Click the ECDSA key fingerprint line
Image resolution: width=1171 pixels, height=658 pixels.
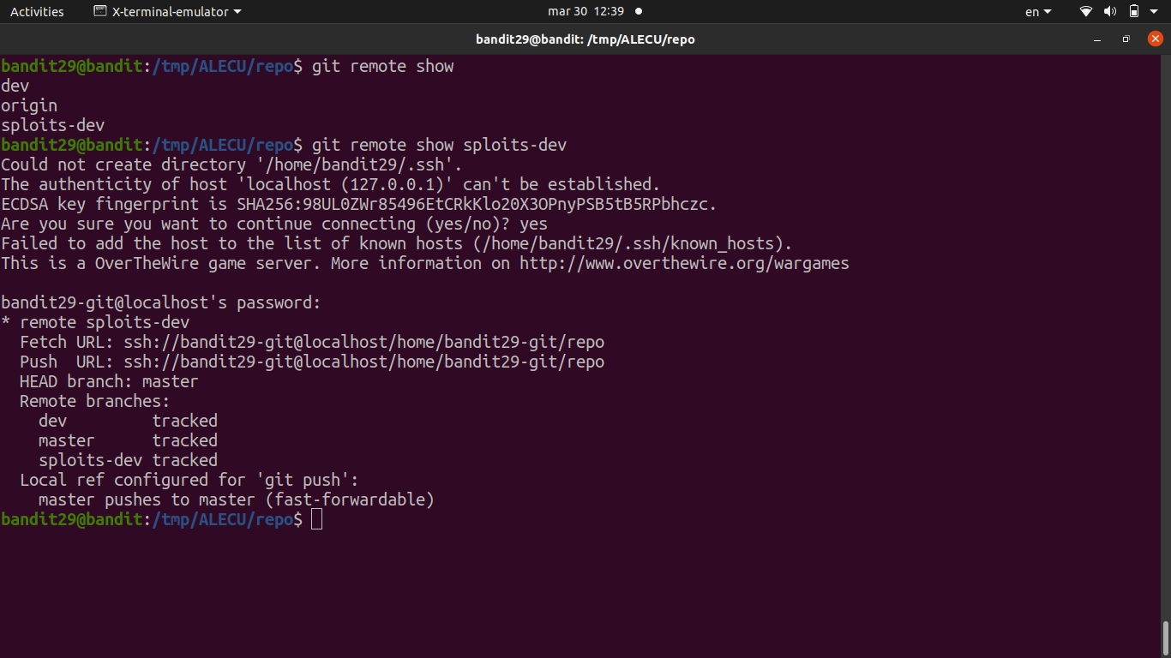click(x=358, y=204)
